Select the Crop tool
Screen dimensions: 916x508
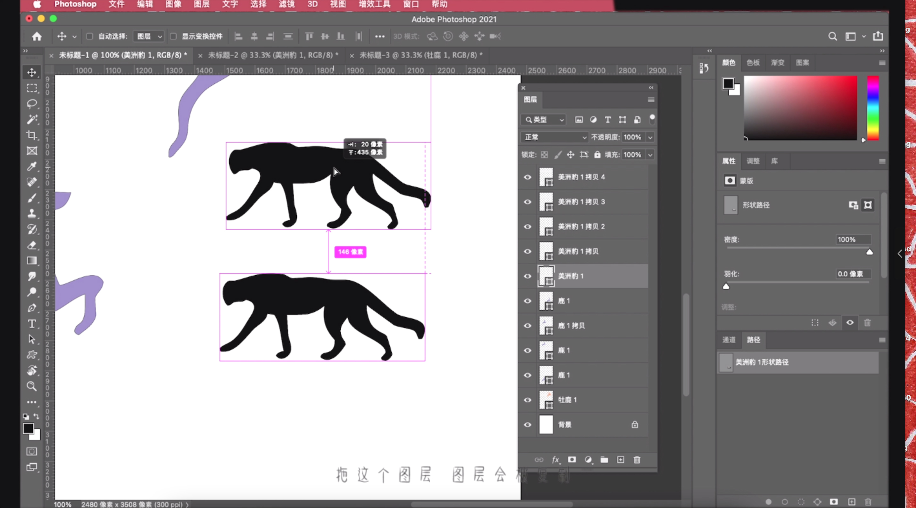32,135
